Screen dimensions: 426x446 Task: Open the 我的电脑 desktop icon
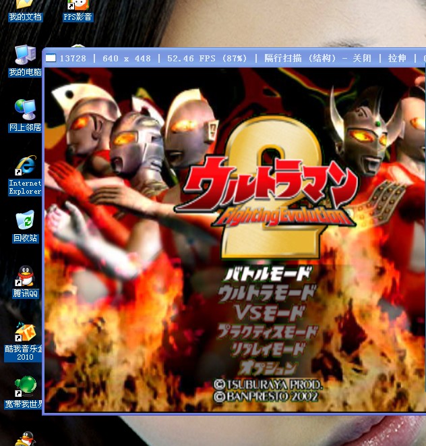25,61
